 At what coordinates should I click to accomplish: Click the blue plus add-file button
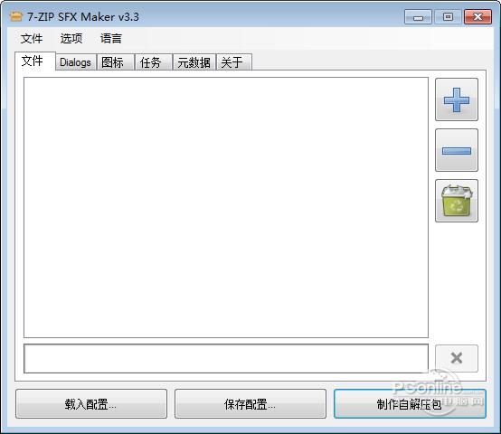(x=457, y=99)
